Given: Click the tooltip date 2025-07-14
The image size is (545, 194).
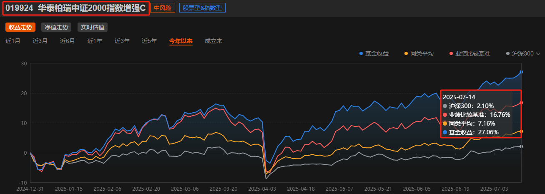Looking at the screenshot, I should (460, 97).
